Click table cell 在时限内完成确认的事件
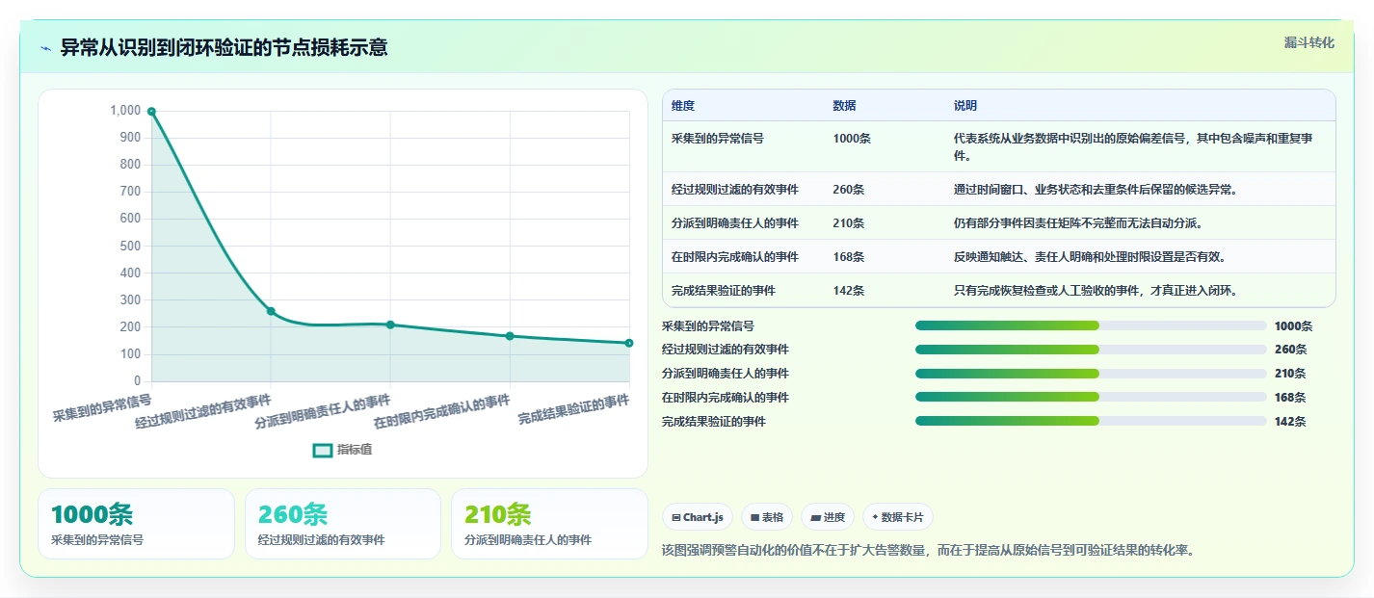The height and width of the screenshot is (598, 1374). coord(735,257)
